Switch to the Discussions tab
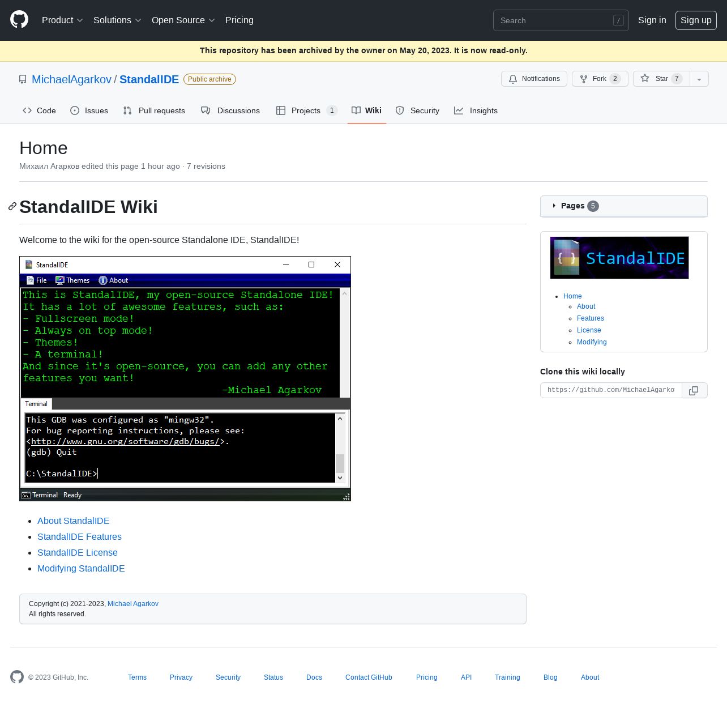Viewport: 727px width, 712px height. coord(230,110)
